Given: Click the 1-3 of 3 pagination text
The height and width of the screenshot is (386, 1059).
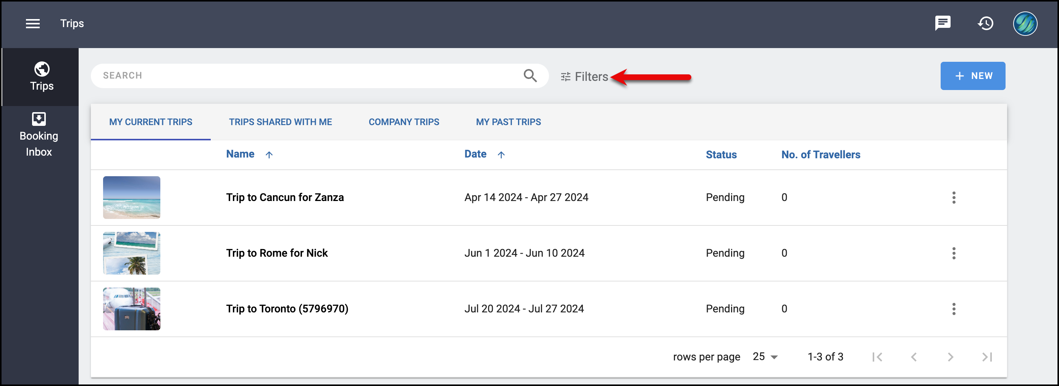Looking at the screenshot, I should click(825, 356).
